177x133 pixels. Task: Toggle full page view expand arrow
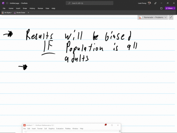pos(171,17)
